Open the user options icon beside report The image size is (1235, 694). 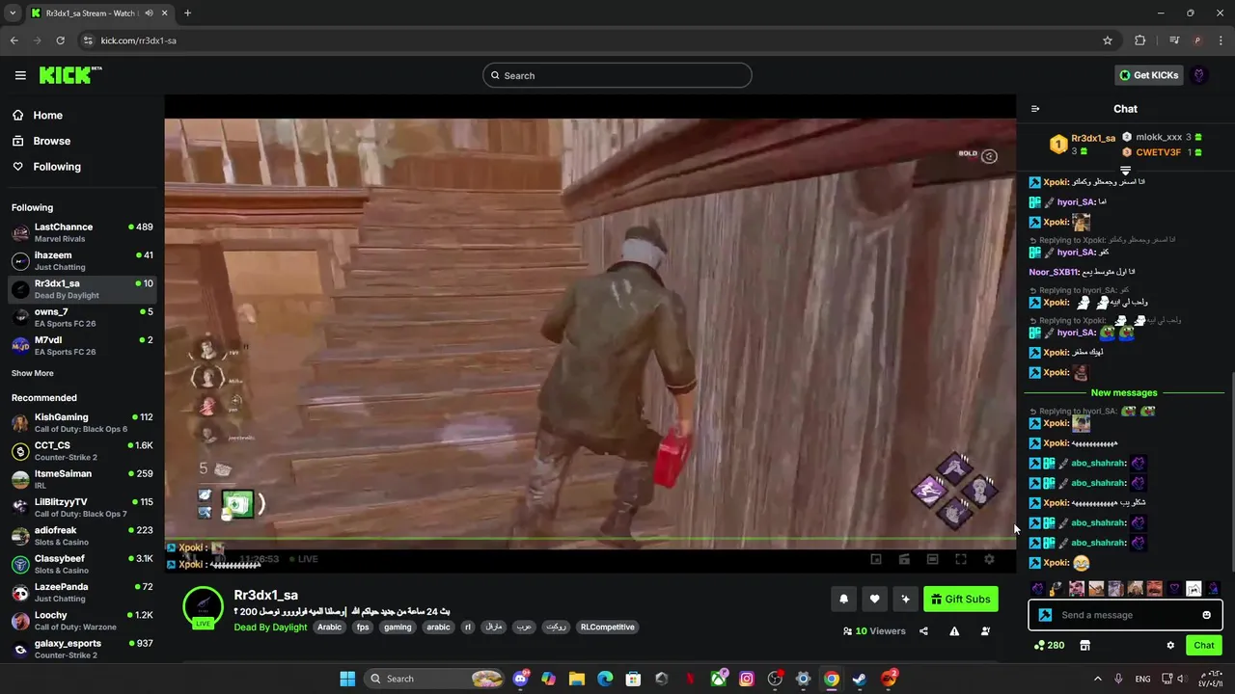tap(985, 631)
